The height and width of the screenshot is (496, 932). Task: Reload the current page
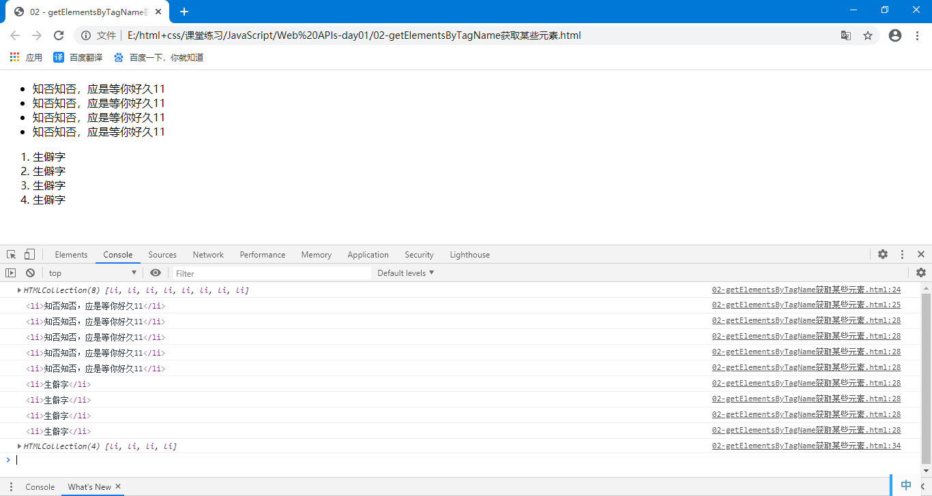[59, 35]
